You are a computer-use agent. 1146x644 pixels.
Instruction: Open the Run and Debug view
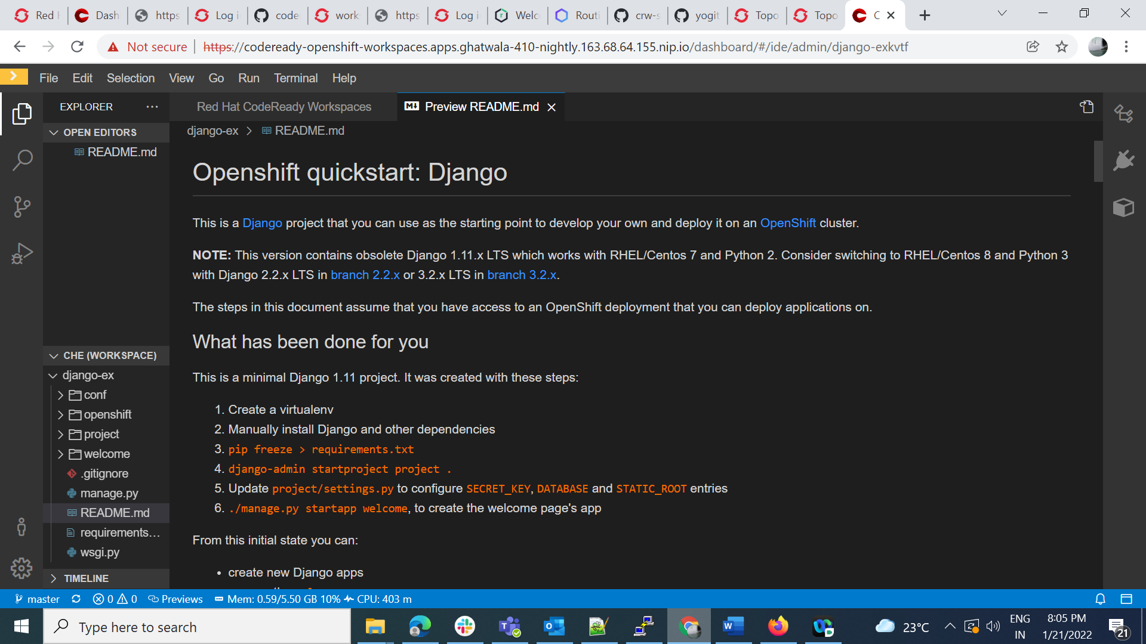[22, 253]
